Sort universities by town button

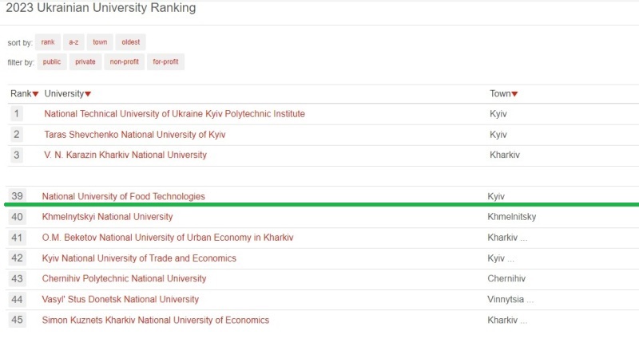[x=100, y=42]
